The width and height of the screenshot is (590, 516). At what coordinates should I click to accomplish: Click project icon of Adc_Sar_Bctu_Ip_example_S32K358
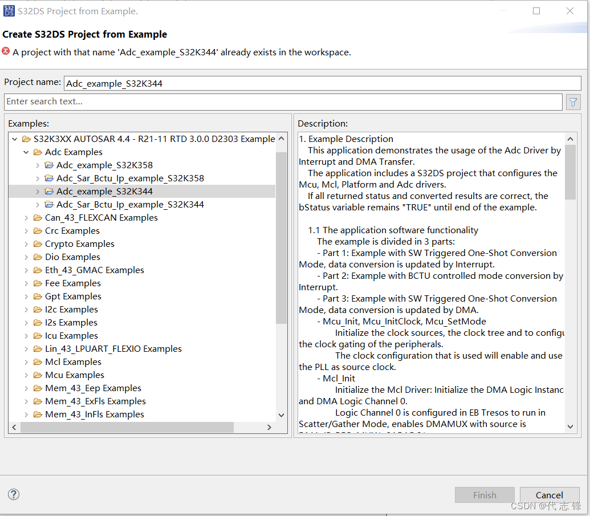click(x=49, y=178)
